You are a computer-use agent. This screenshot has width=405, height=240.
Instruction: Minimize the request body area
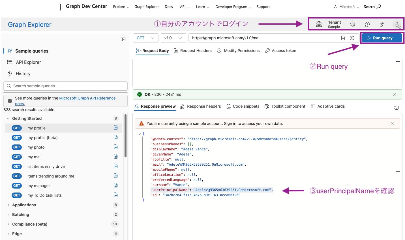(398, 62)
